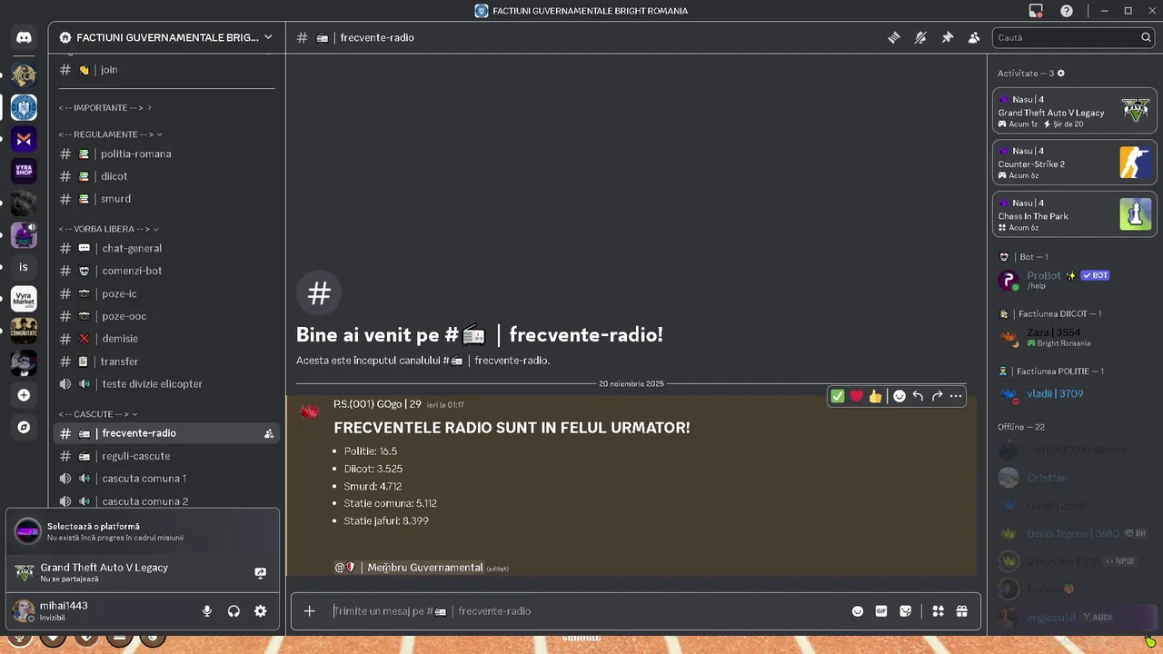Open Chess In The Park activity card
The width and height of the screenshot is (1163, 654).
tap(1074, 214)
